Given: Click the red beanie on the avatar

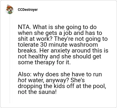Looking at the screenshot, I should point(9,6).
